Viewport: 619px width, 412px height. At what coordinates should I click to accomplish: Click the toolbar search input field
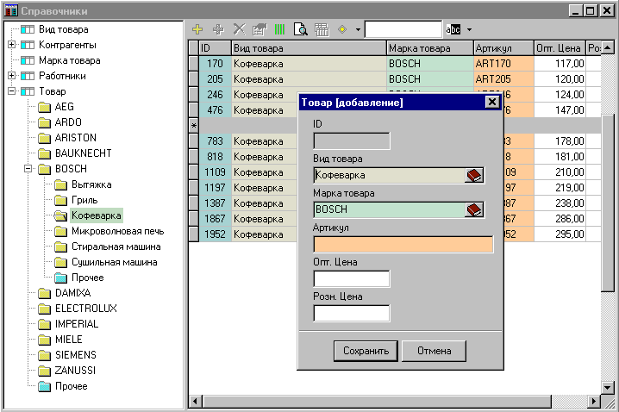tap(403, 29)
